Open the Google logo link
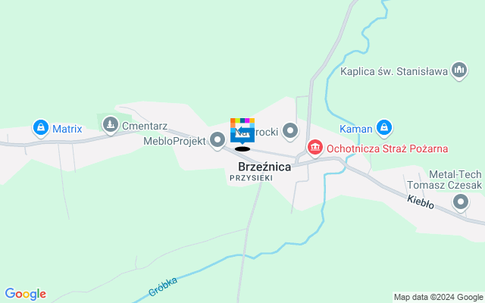The height and width of the screenshot is (303, 485). pyautogui.click(x=26, y=293)
